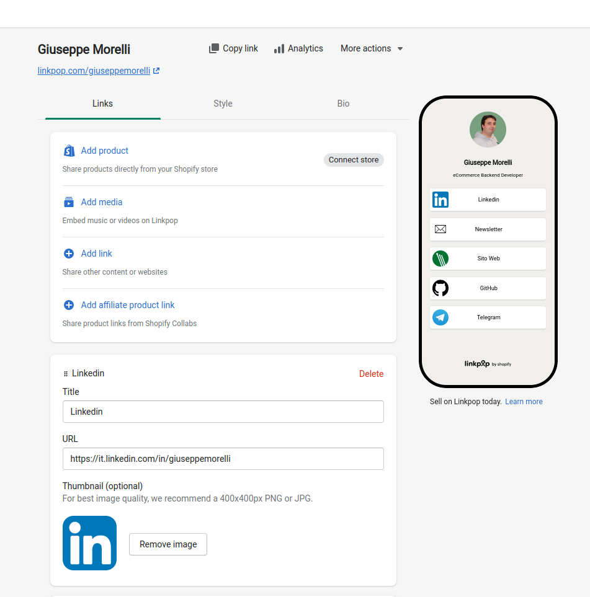Click the dropdown arrow next to More actions

tap(400, 49)
